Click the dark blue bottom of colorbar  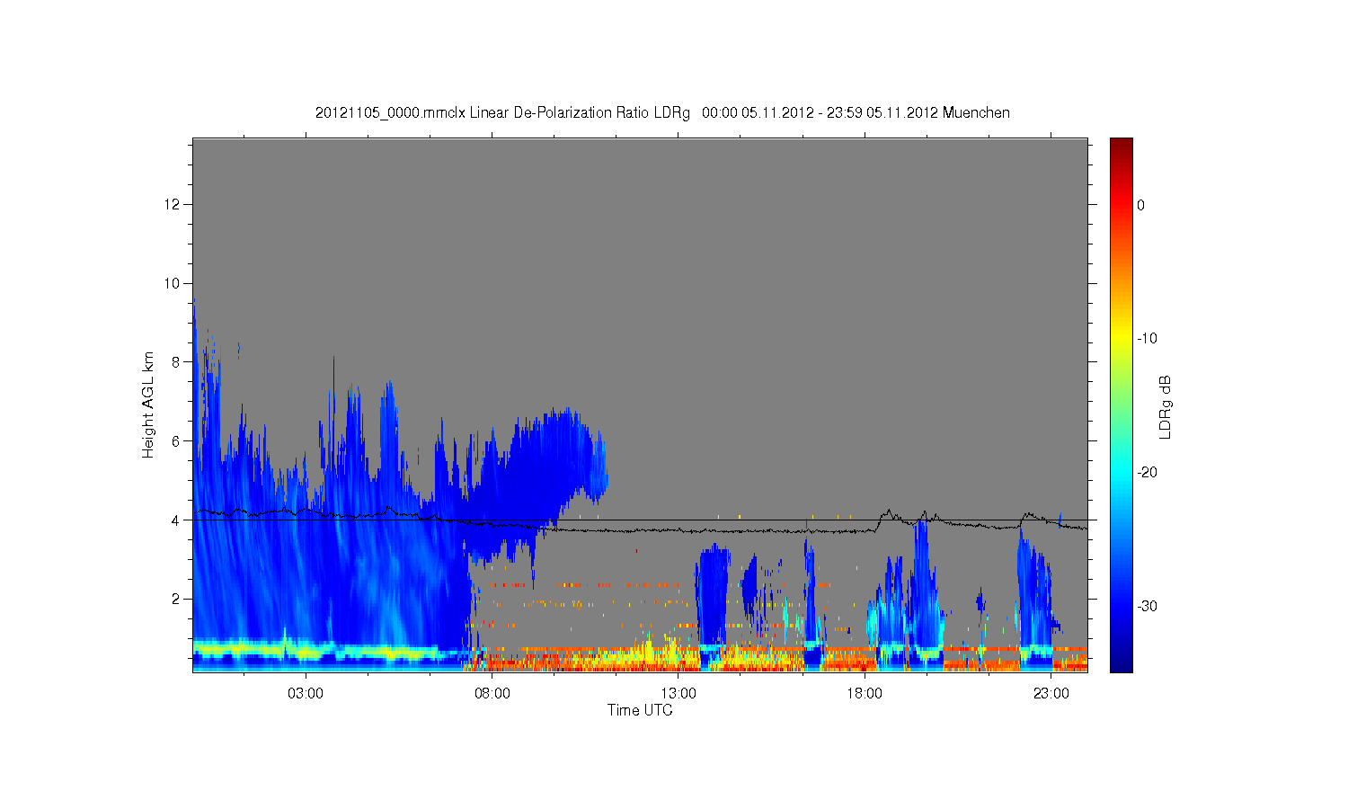pos(1122,665)
